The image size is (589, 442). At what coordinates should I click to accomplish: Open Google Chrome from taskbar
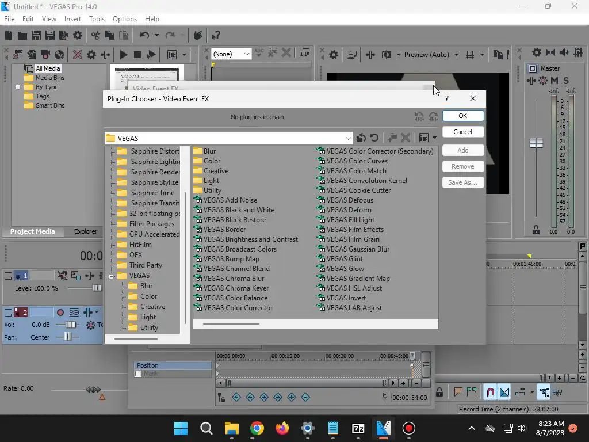point(257,428)
